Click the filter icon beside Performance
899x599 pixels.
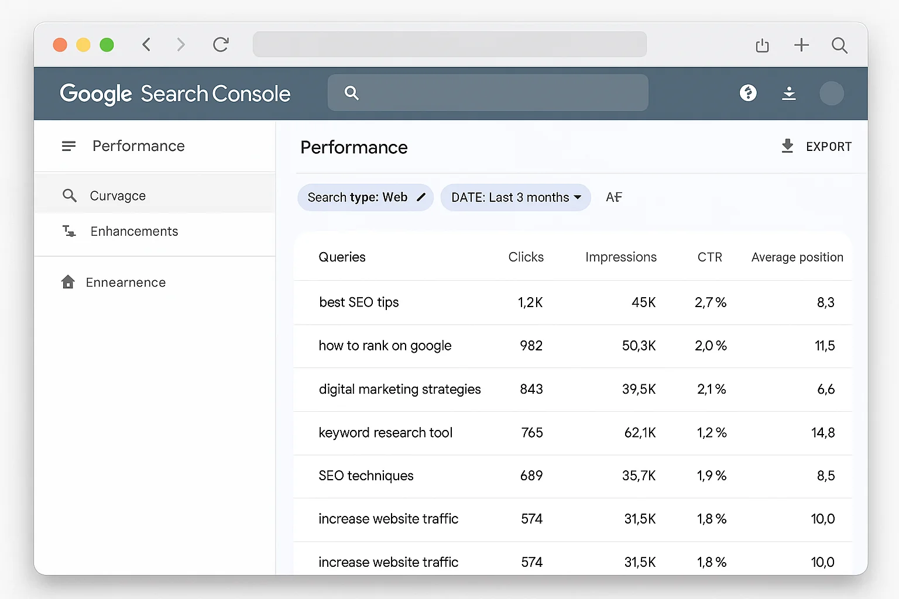68,146
